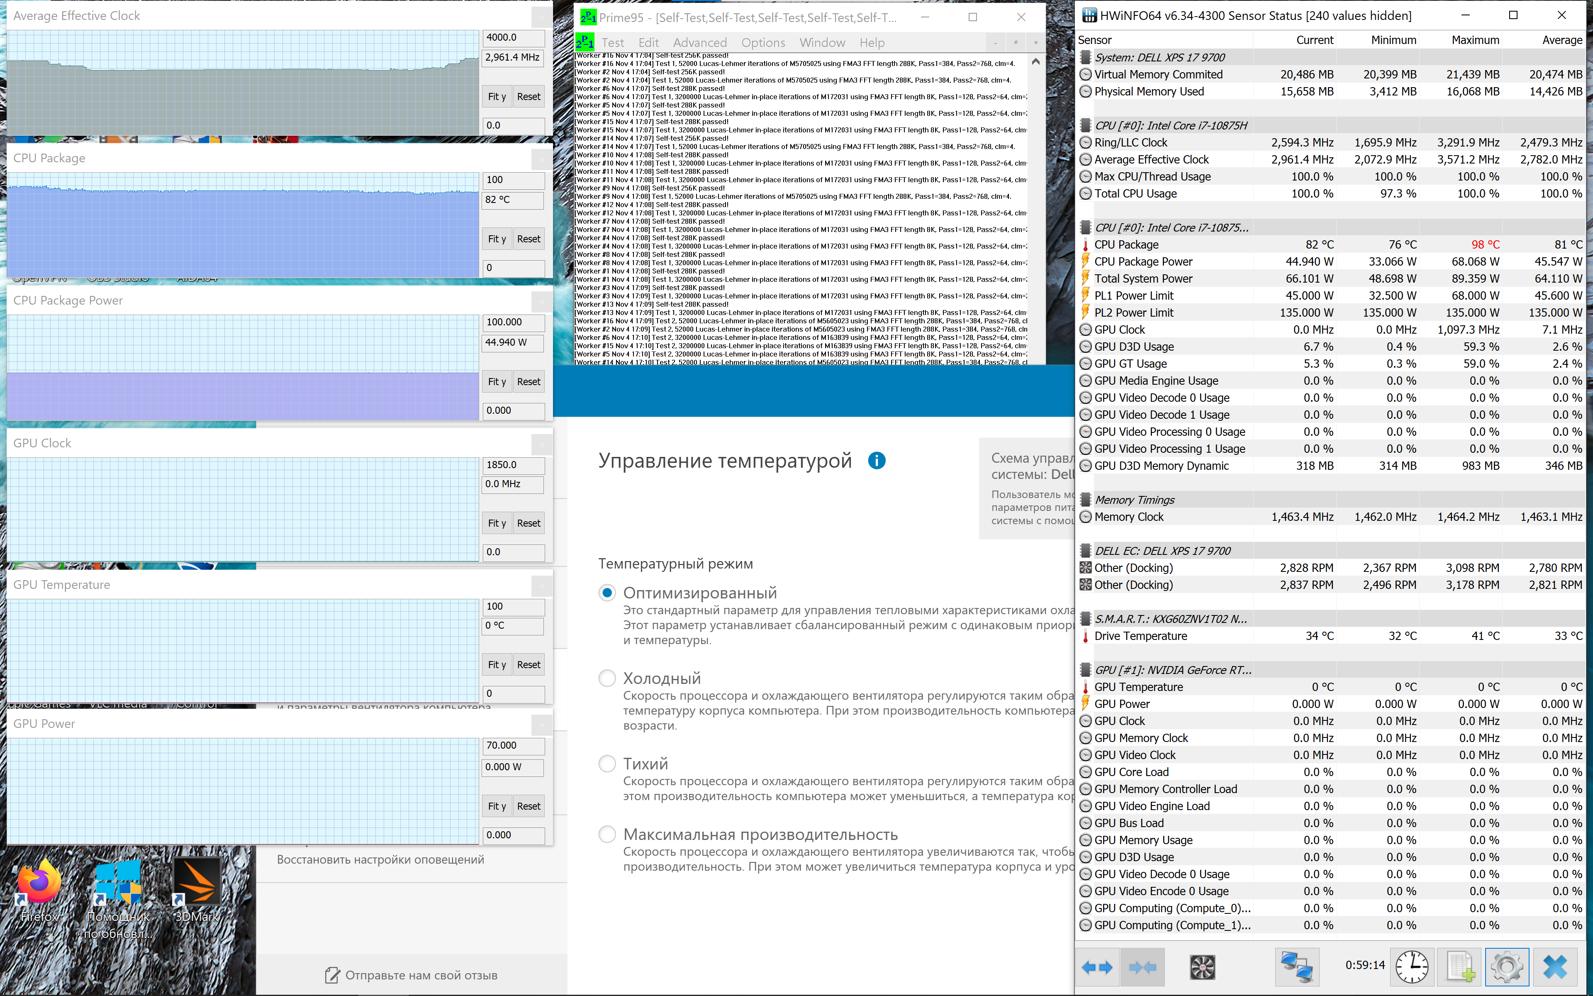This screenshot has width=1593, height=996.
Task: Open the Prime95 Test menu
Action: (612, 42)
